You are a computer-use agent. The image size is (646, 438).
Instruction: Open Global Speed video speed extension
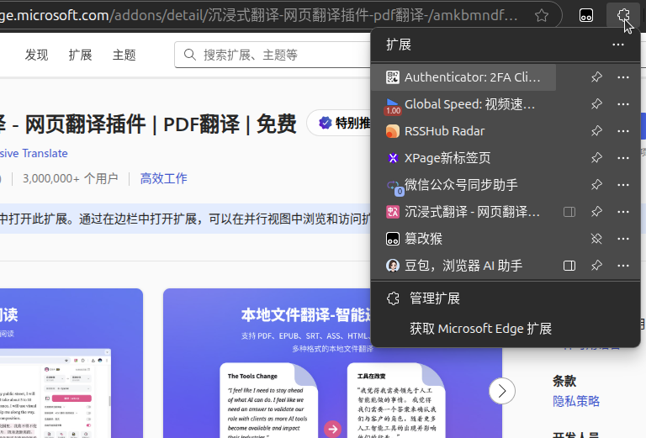tap(469, 104)
